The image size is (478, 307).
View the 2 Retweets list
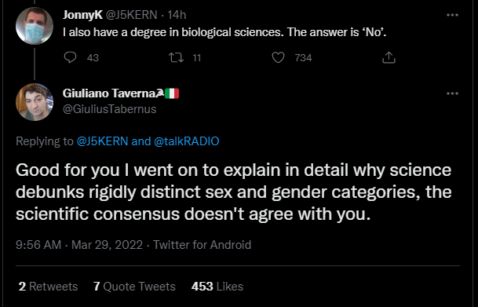coord(48,287)
